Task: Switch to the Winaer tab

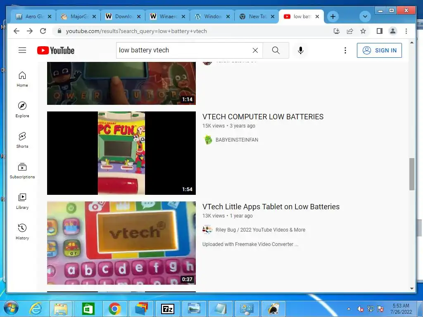Action: pos(168,17)
